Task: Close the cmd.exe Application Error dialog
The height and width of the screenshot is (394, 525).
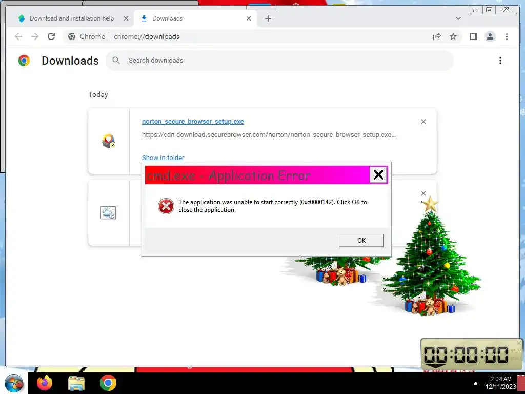Action: (378, 174)
